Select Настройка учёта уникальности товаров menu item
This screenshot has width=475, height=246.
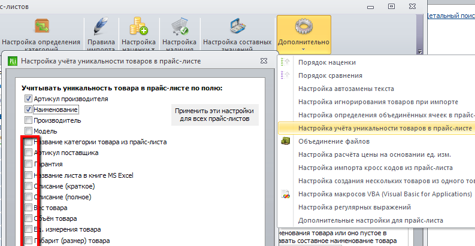376,128
